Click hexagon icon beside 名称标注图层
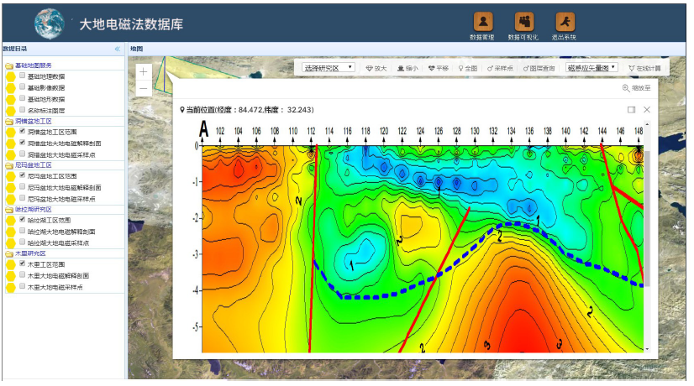Screen dimensions: 694x386 pos(11,111)
